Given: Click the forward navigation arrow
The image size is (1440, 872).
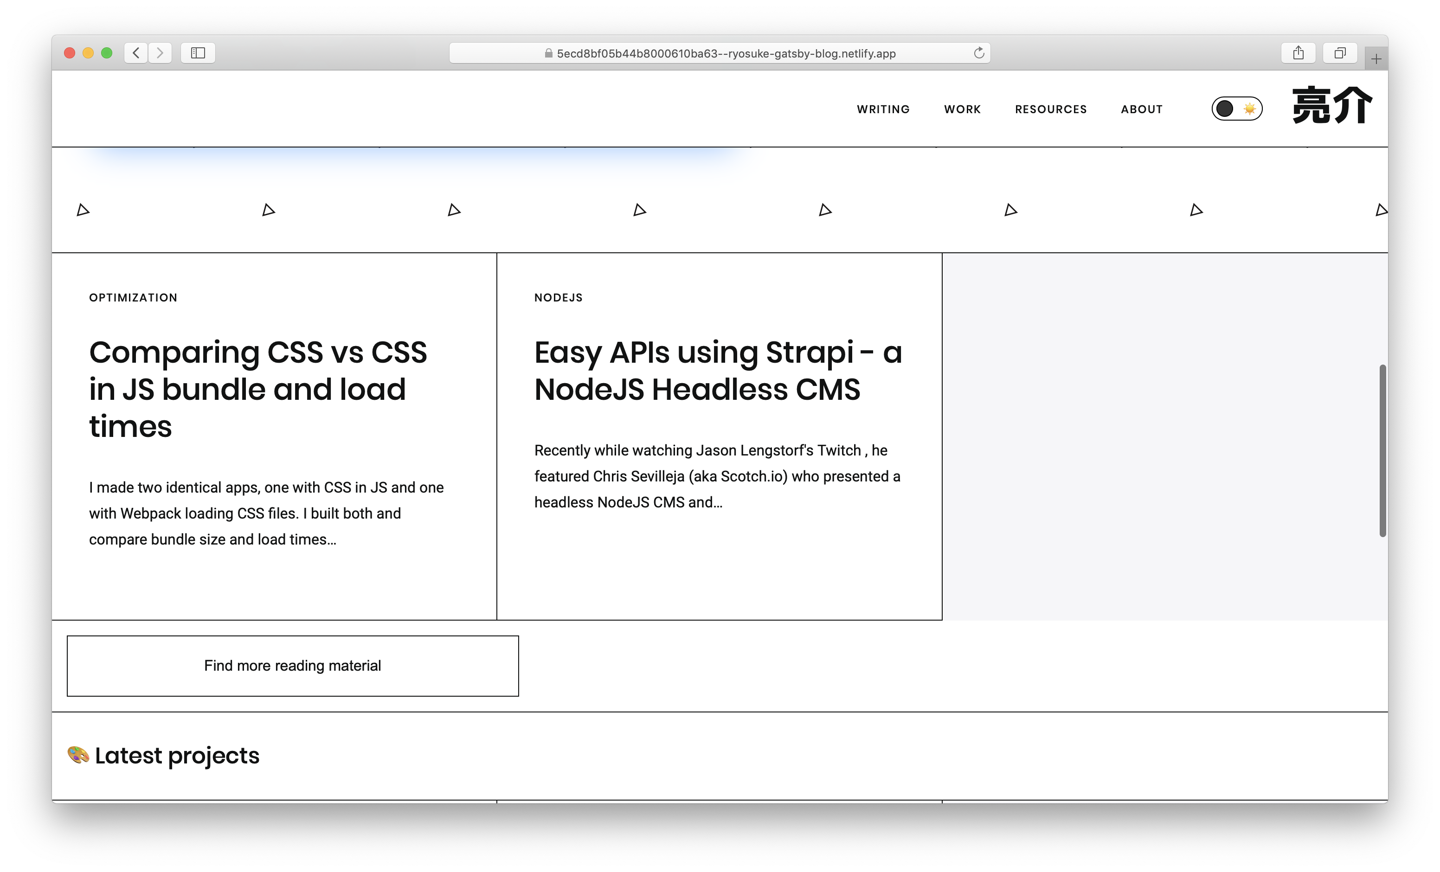Looking at the screenshot, I should [x=160, y=52].
